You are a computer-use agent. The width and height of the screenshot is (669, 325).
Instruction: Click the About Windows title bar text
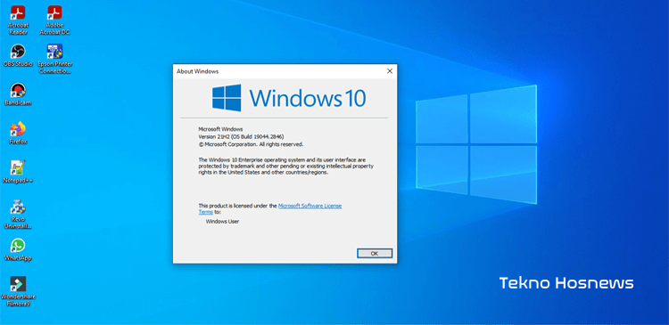tap(197, 71)
